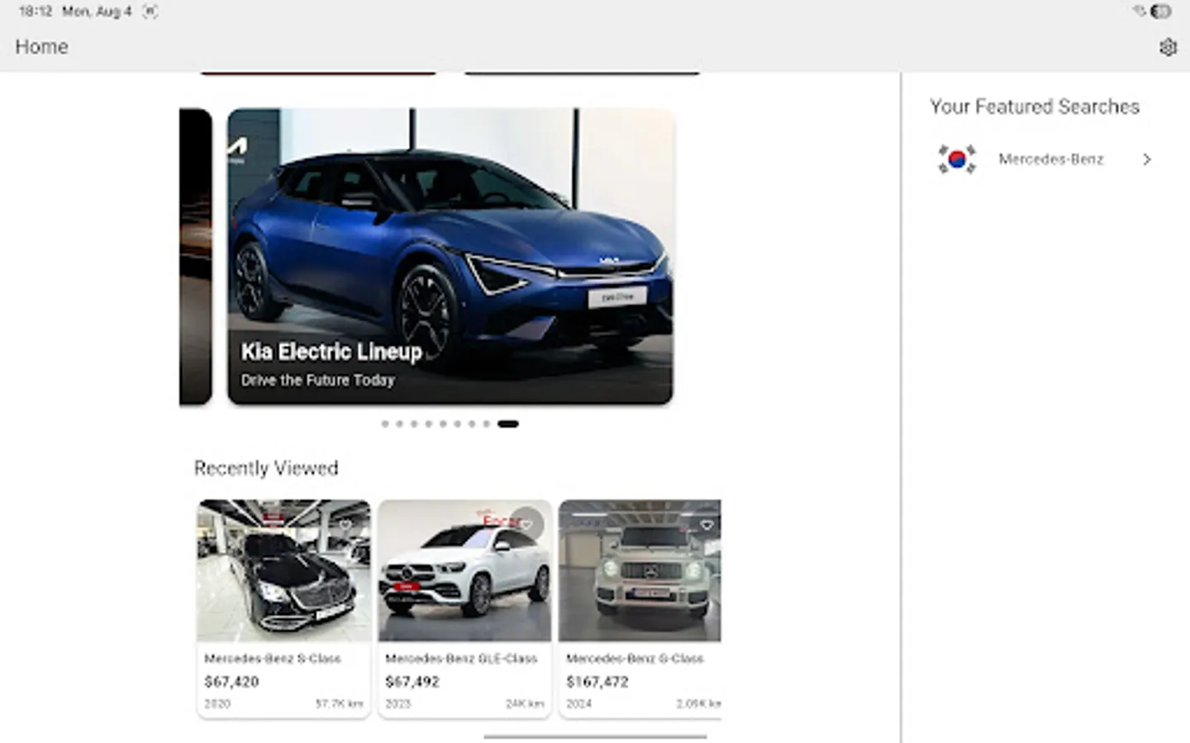Favorite the Mercedes-Benz S-Class with heart icon

coord(345,525)
